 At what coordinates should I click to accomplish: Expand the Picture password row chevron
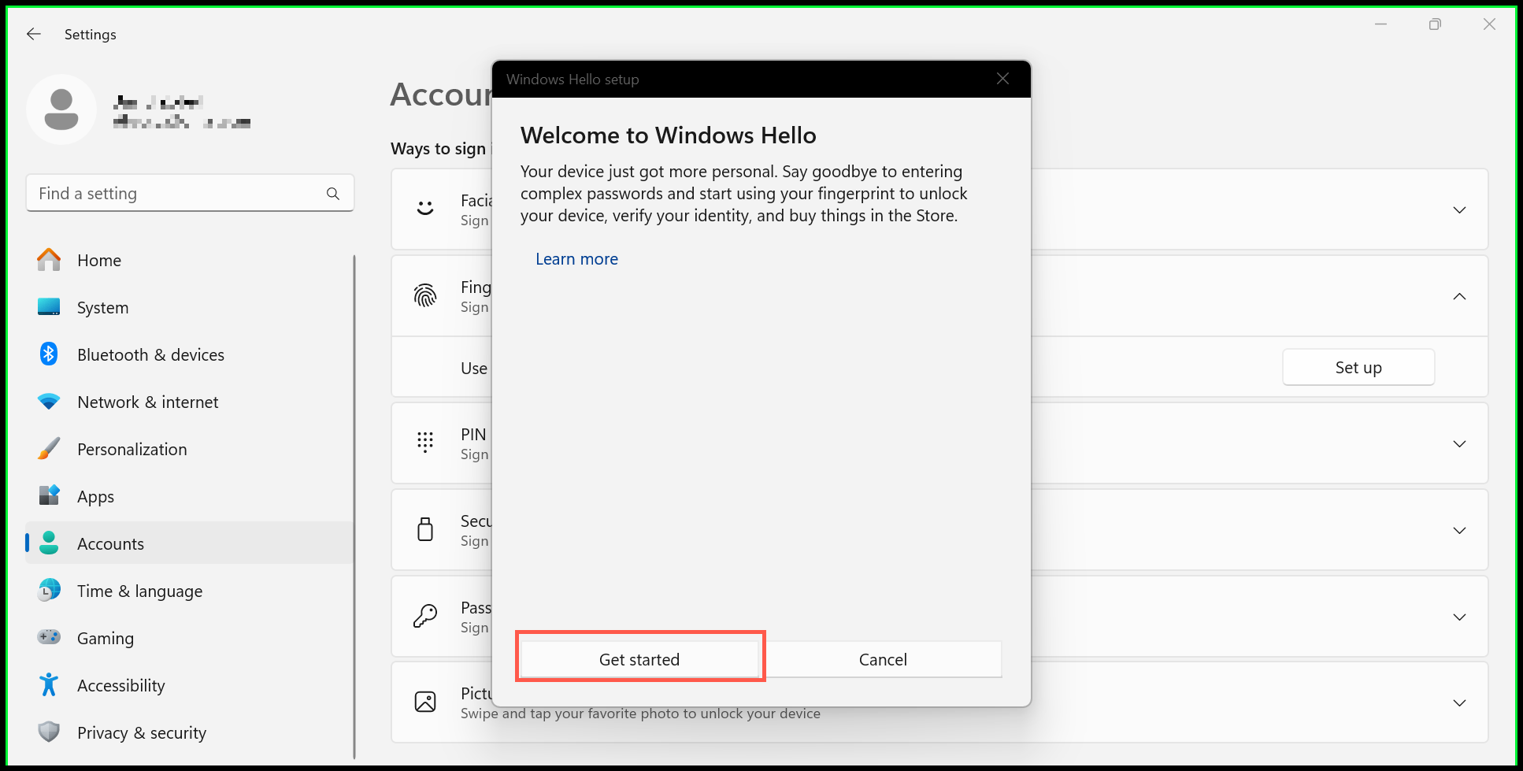click(1459, 703)
